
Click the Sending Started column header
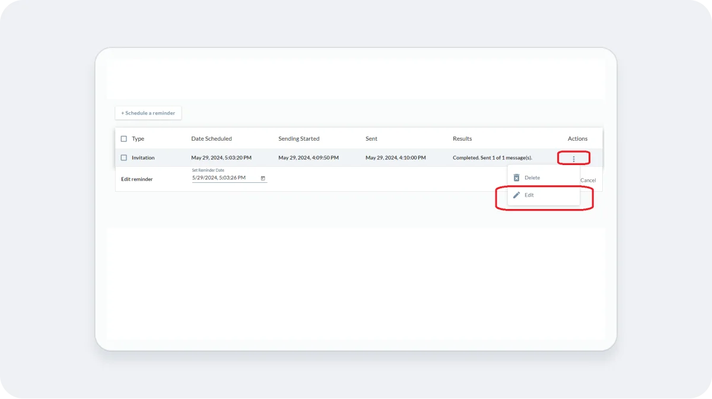click(x=299, y=139)
